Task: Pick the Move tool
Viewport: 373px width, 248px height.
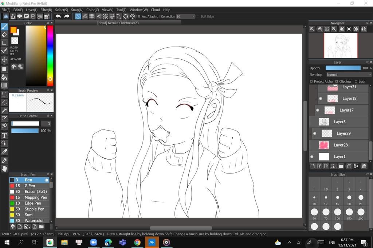Action: (4, 60)
